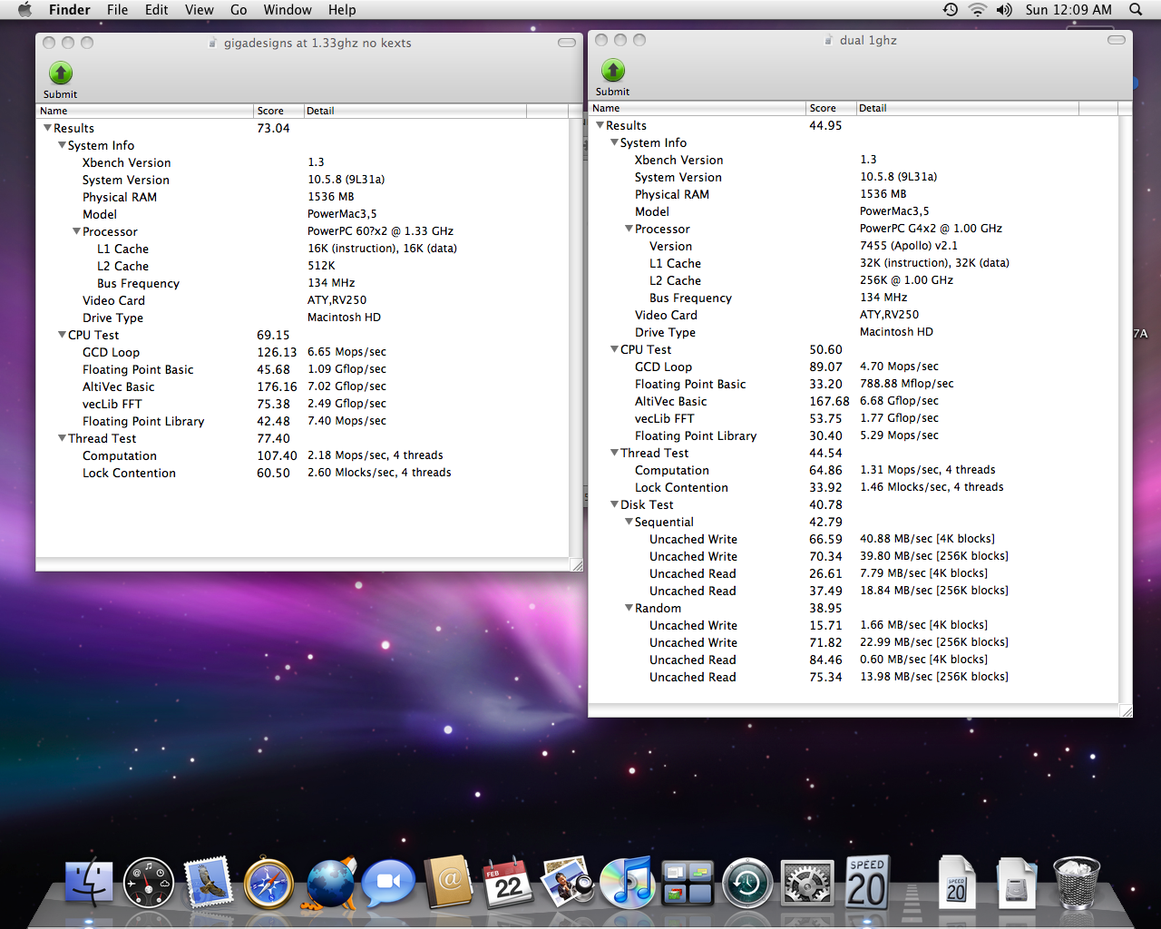Open the Go menu
This screenshot has height=929, width=1161.
pyautogui.click(x=239, y=9)
